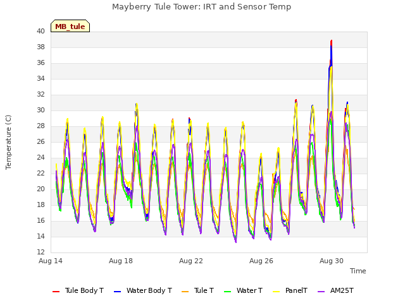Viewport: 405px width, 303px height.
Task: Click the '24' y-axis tick label
Action: point(40,157)
